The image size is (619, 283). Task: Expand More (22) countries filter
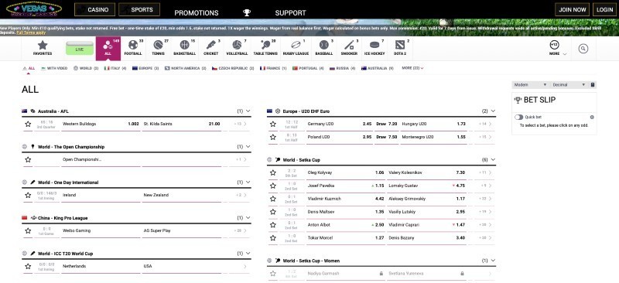coord(412,68)
